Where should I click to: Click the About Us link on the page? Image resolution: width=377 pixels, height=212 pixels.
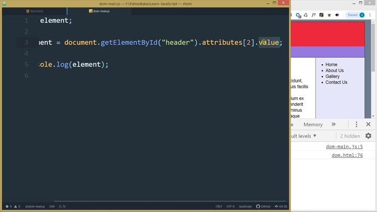click(x=334, y=71)
